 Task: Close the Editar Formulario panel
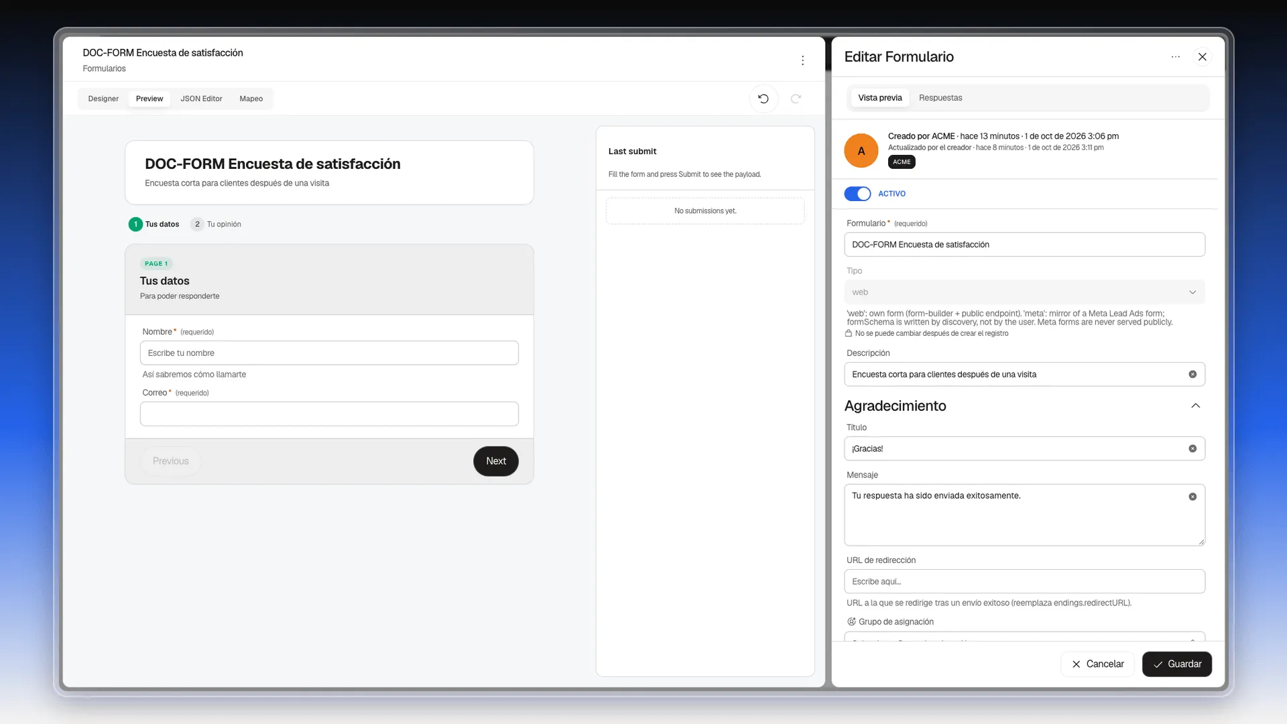pos(1203,57)
